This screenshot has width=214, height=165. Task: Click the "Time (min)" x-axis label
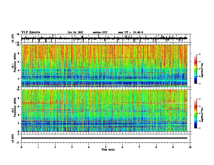108,150
